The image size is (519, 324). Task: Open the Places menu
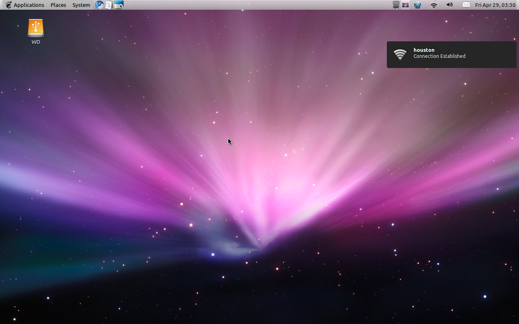coord(58,5)
